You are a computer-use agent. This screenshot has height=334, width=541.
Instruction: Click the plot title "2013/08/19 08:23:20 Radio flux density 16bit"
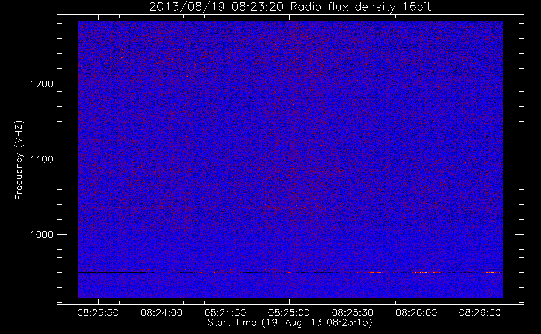coord(290,7)
